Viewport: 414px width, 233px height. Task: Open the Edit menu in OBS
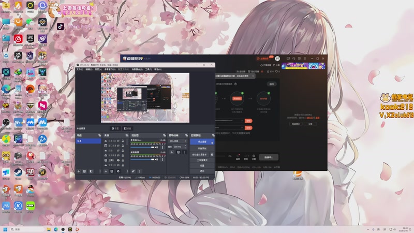tap(89, 69)
